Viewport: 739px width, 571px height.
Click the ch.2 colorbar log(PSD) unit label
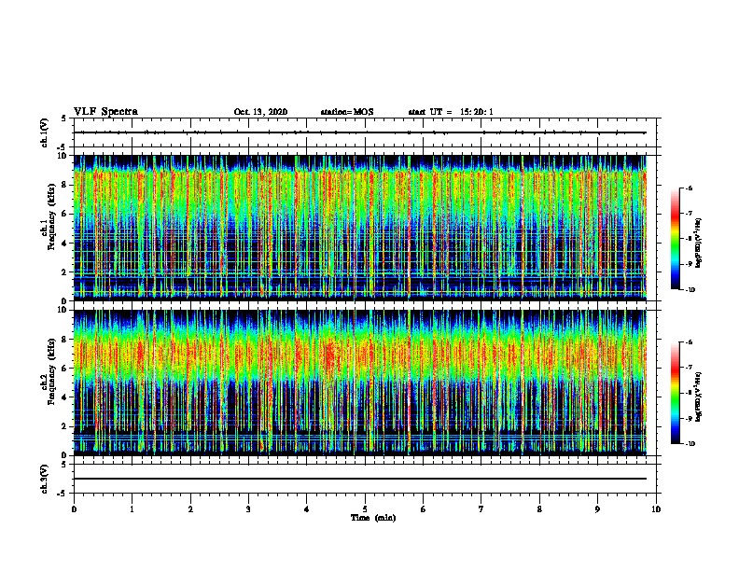[x=699, y=397]
